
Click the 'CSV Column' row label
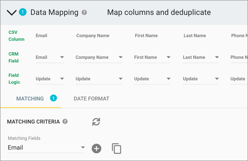coord(17,36)
